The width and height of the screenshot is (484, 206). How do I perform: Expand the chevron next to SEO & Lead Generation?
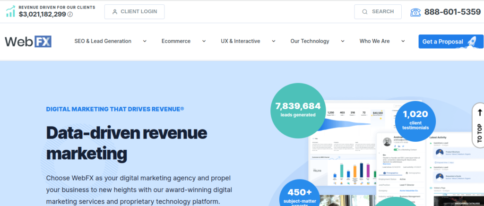click(145, 41)
